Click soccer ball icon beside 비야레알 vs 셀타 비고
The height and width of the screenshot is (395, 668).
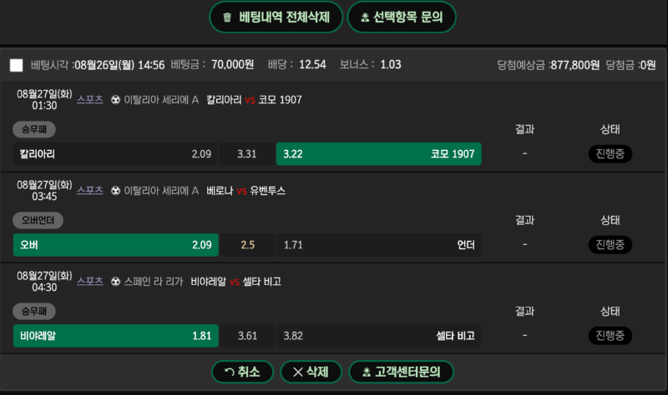coord(115,282)
